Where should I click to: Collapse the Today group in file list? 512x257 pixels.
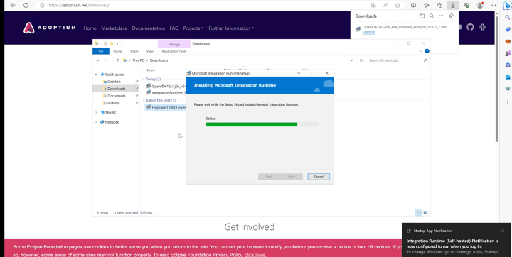[x=144, y=79]
